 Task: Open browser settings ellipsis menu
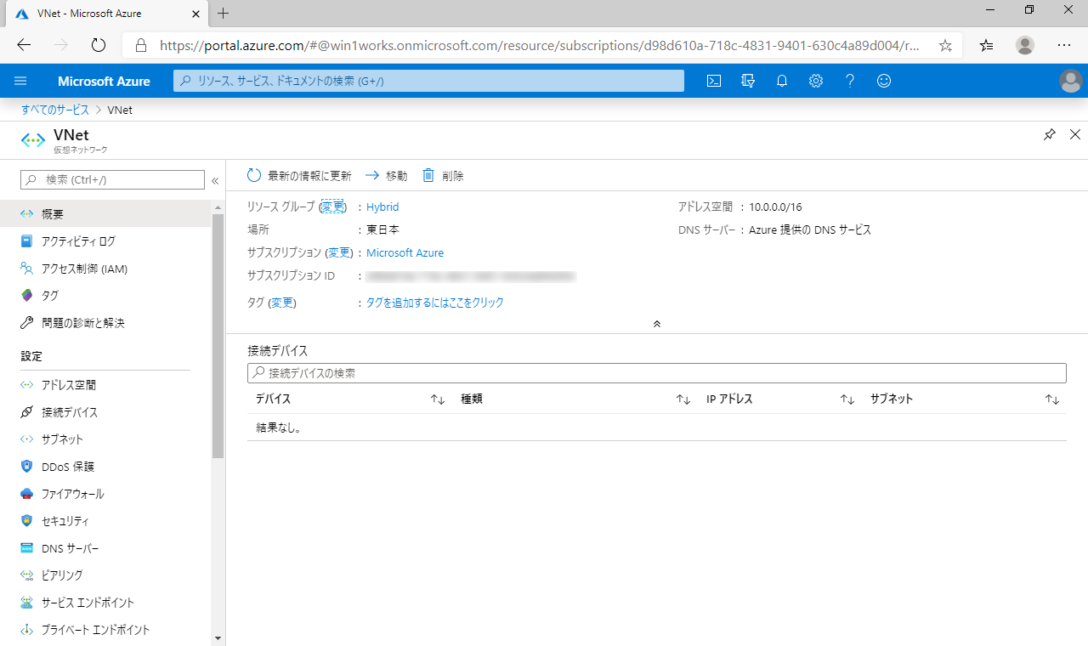pos(1064,45)
